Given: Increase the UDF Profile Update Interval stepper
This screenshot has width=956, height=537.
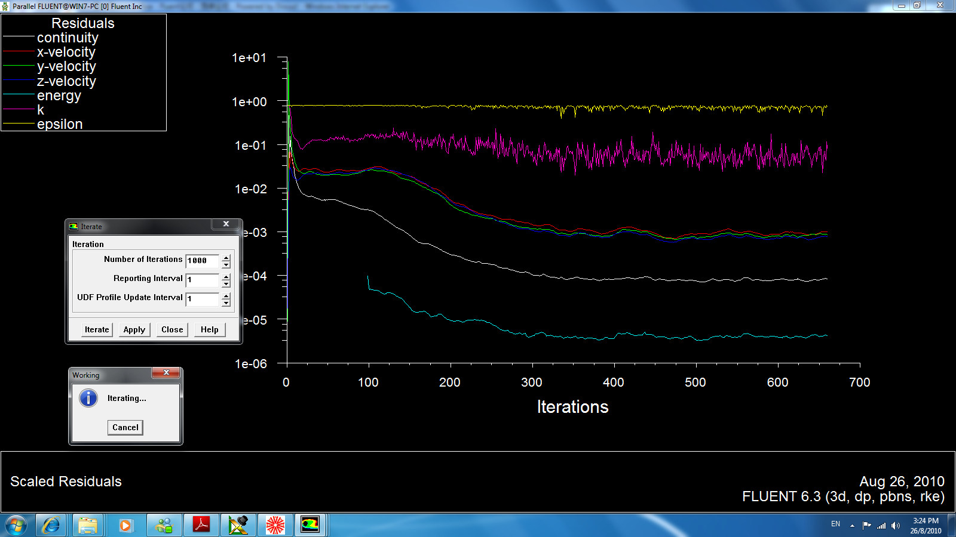Looking at the screenshot, I should point(226,295).
